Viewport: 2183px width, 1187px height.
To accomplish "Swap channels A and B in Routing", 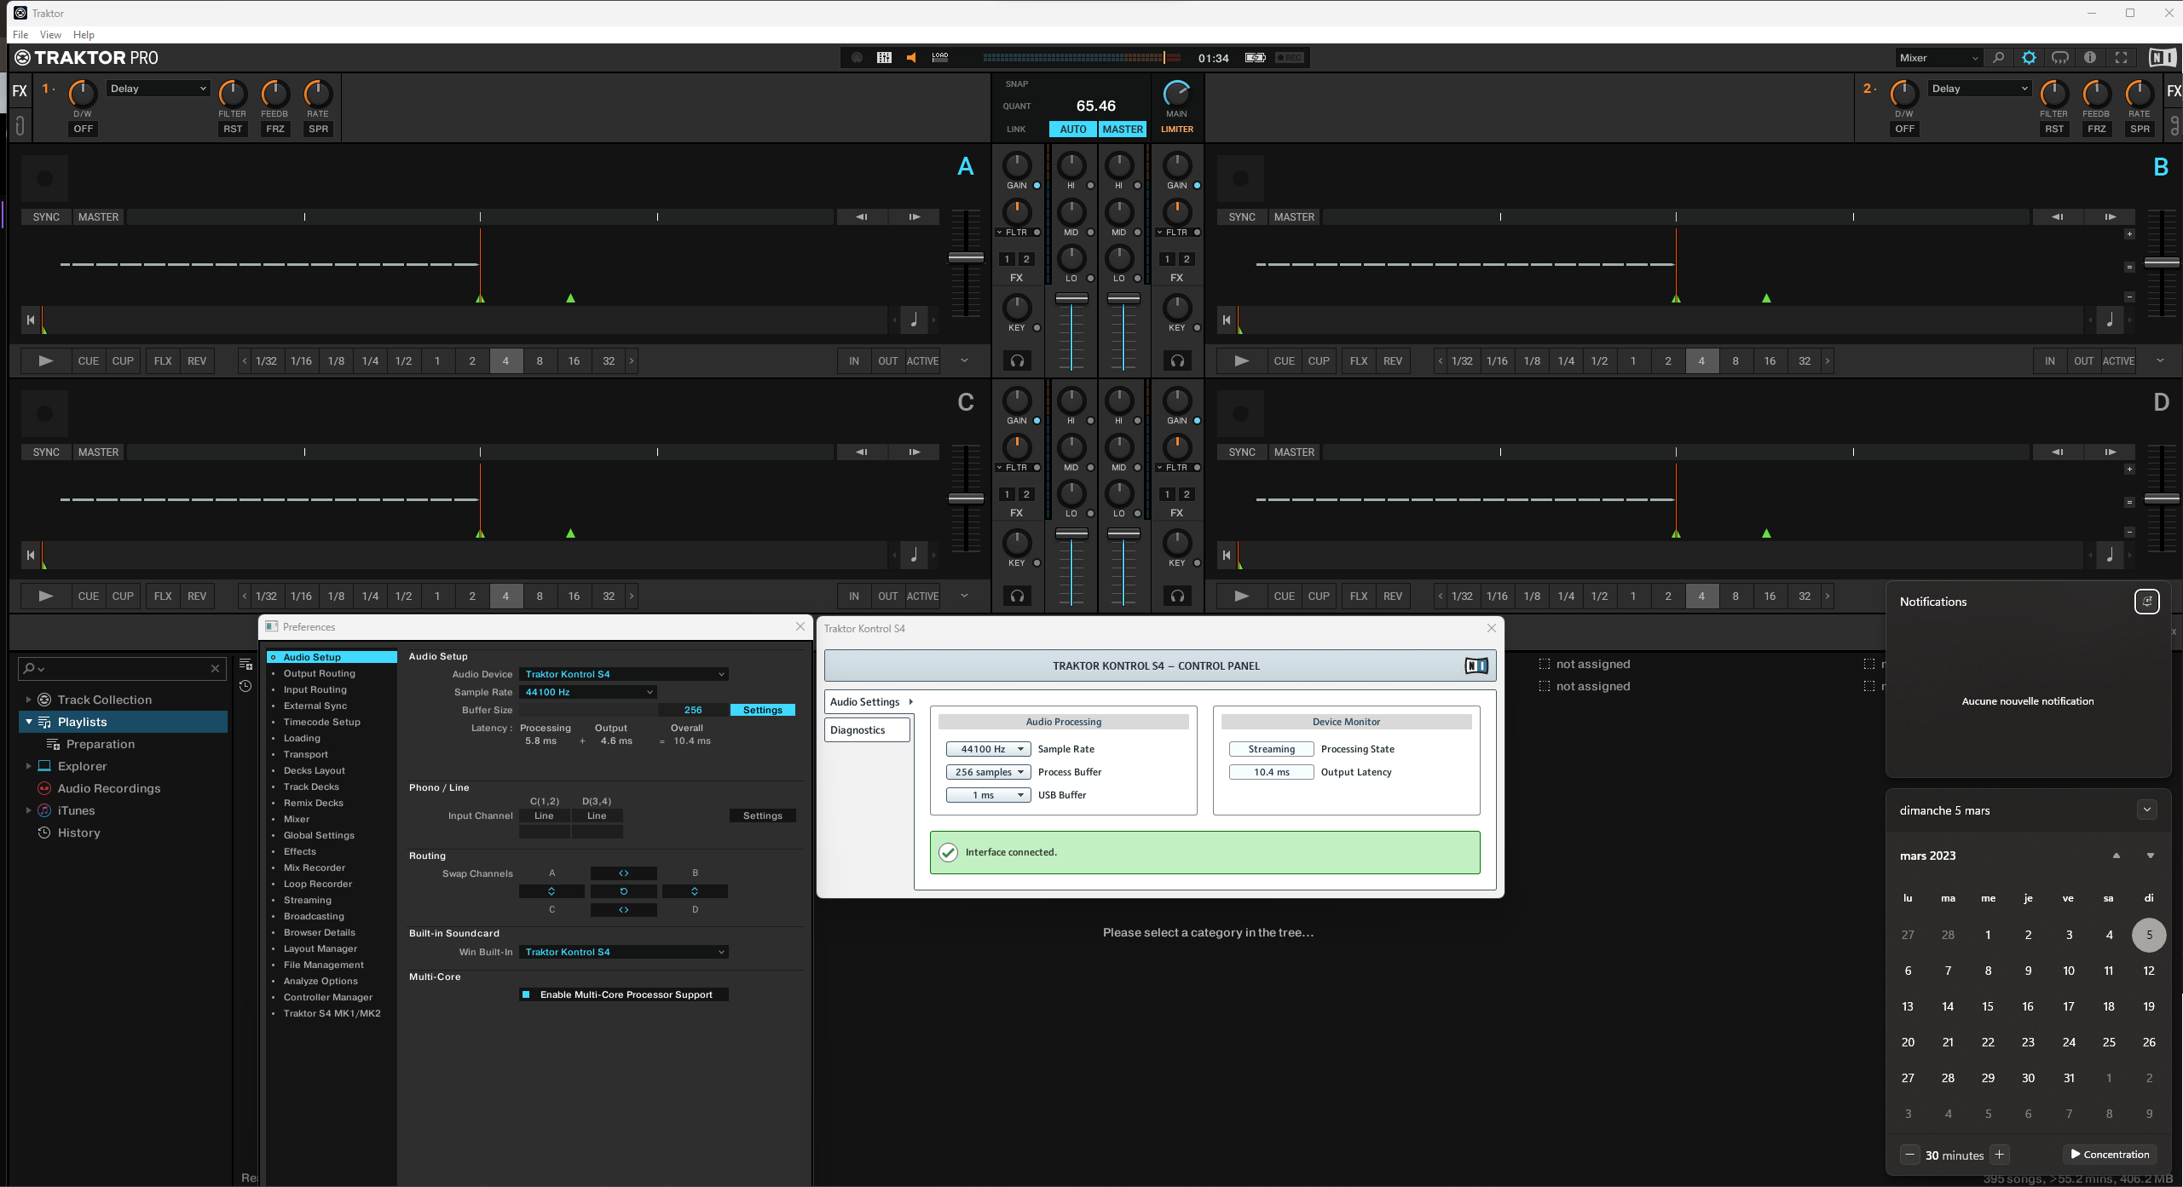I will point(624,873).
